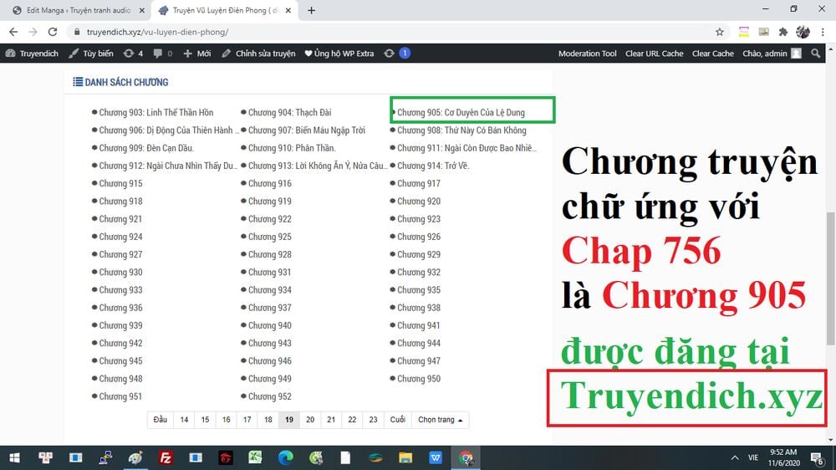Open the updates counter showing 4
836x470 pixels.
[133, 54]
